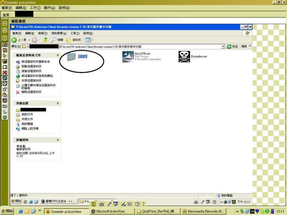Expand remote system tray hidden icons chevron
The width and height of the screenshot is (287, 215).
coord(221,202)
